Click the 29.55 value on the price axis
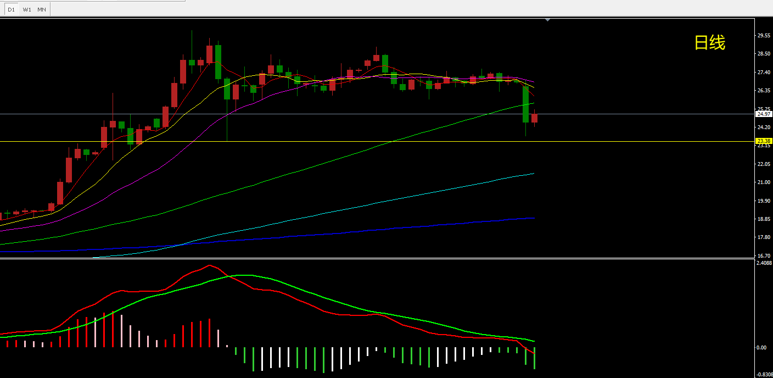773x378 pixels. (x=764, y=35)
